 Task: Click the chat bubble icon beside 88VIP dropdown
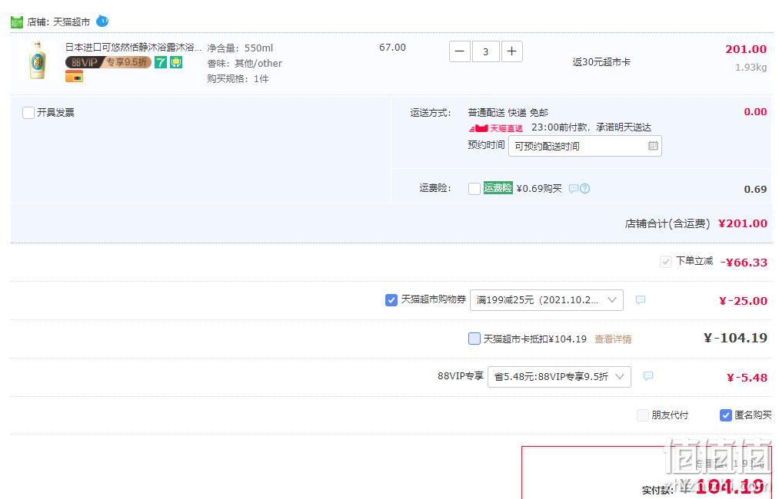click(648, 376)
